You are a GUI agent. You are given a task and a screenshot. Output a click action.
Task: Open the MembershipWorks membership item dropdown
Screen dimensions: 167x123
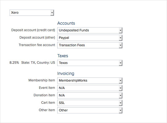[90, 81]
